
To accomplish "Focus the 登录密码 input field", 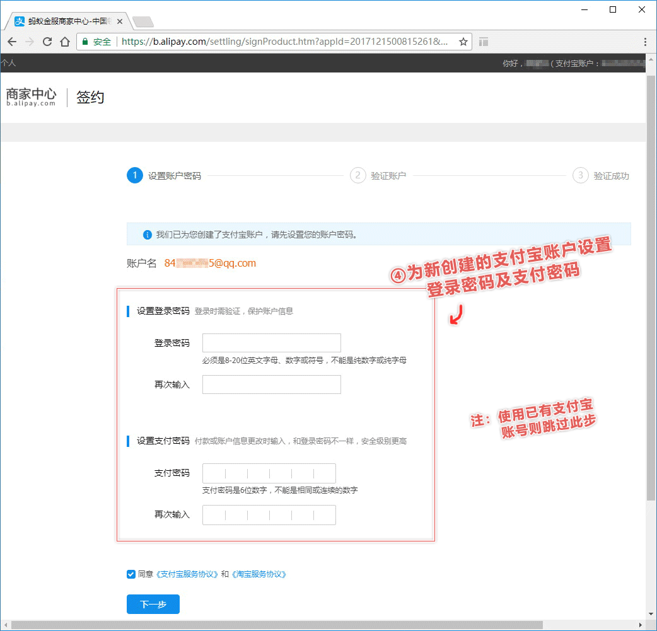I will coord(272,343).
